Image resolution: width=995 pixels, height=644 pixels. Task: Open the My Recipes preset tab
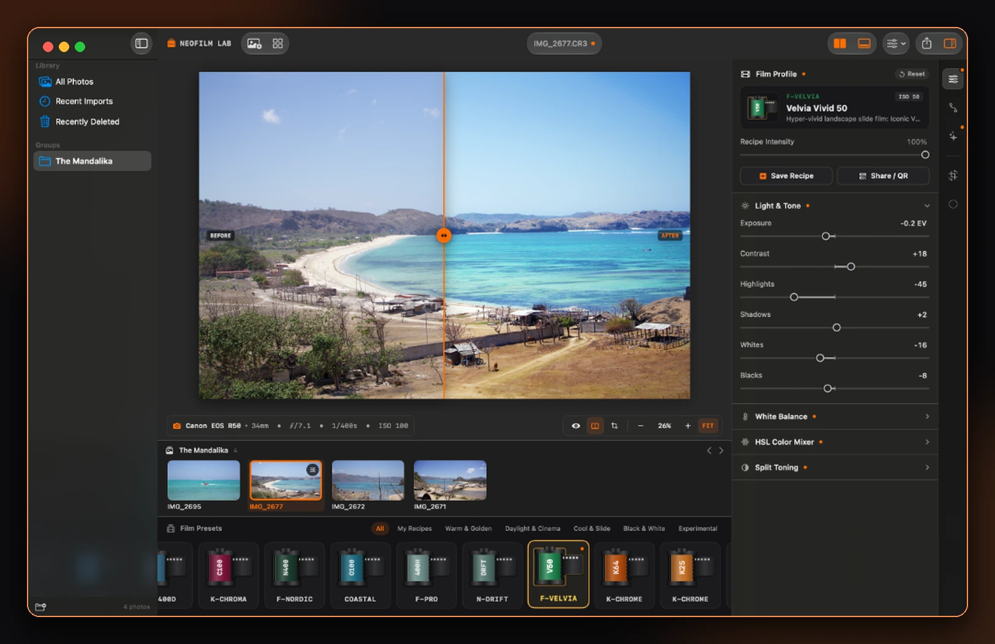[415, 528]
